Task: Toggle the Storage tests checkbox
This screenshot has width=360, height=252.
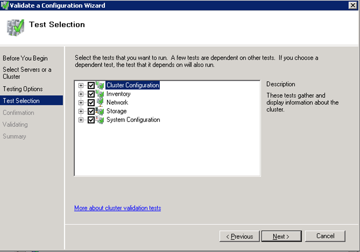Action: pyautogui.click(x=91, y=111)
